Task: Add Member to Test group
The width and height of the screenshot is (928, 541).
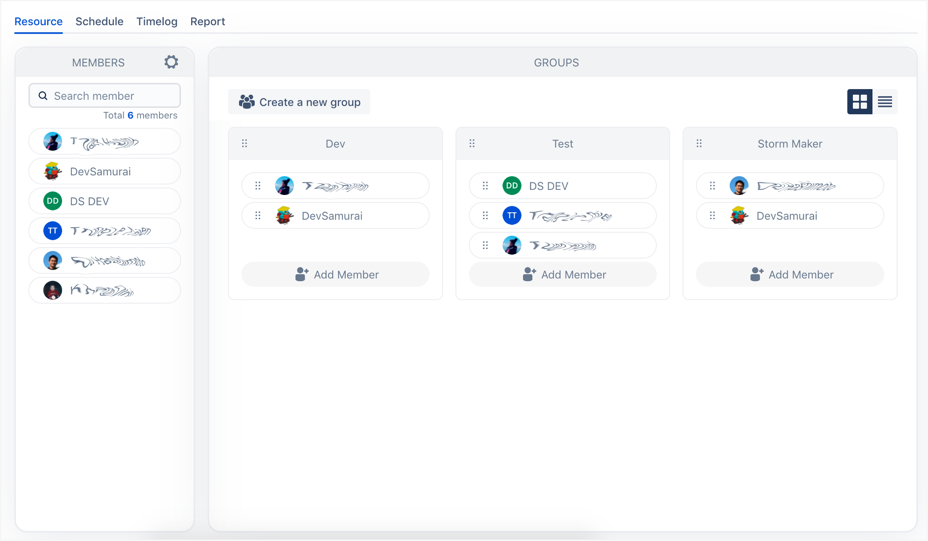Action: (x=563, y=275)
